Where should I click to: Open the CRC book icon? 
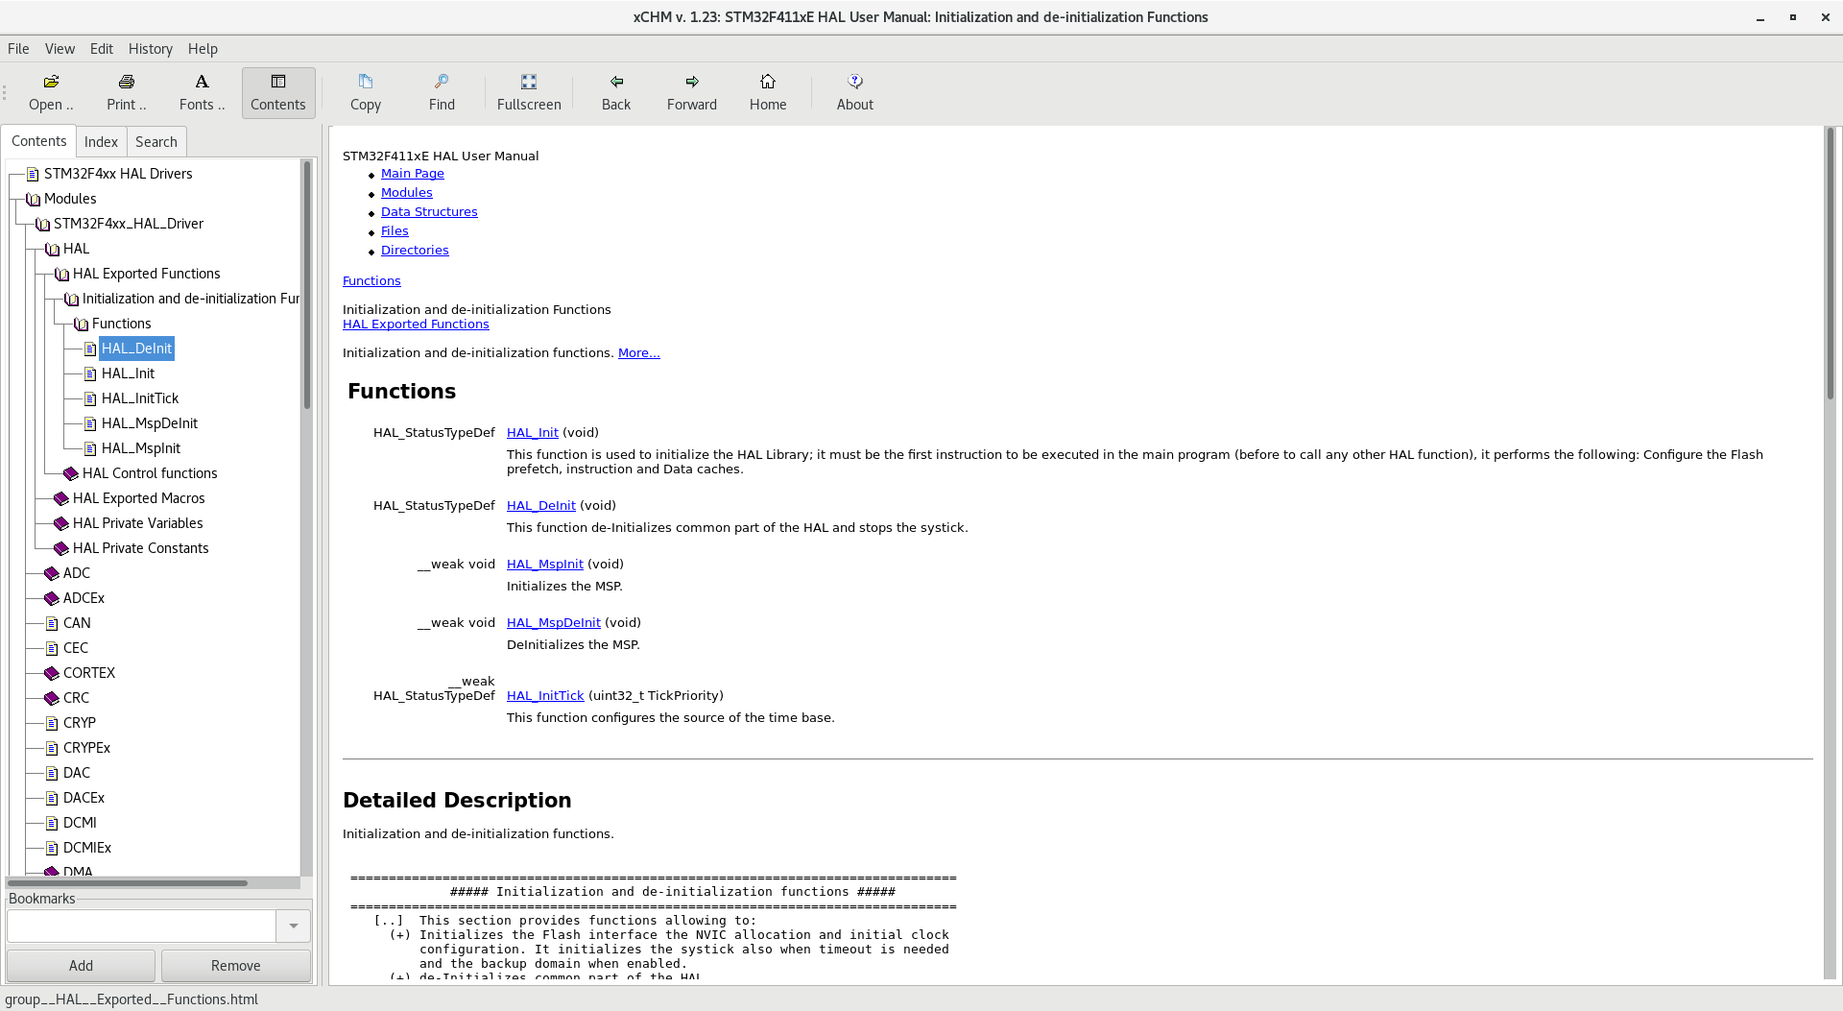tap(52, 698)
